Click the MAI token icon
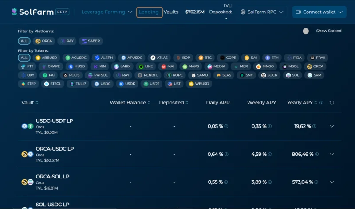355x209 pixels. tap(163, 66)
